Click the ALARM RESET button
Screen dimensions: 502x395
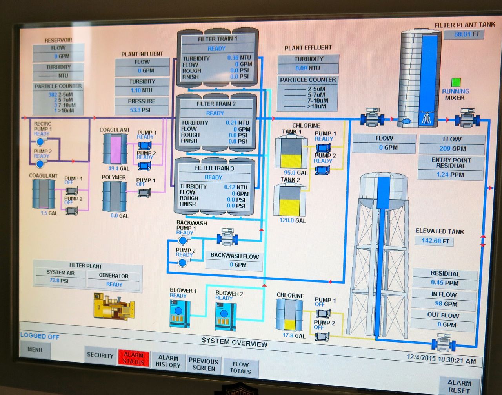[460, 386]
